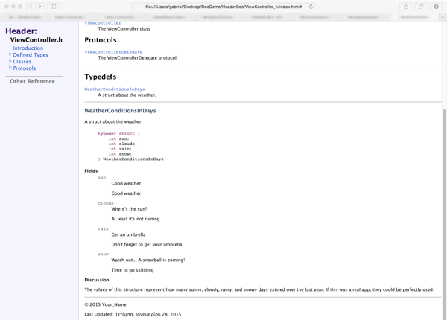This screenshot has height=320, width=447.
Task: Open WeatherConditionsInDays under Typedefs
Action: 115,89
